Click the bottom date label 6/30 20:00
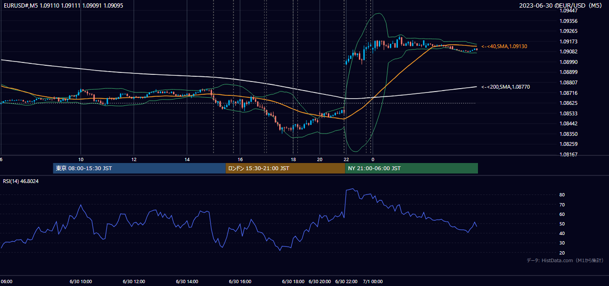Screen dimensions: 609x286 (x=320, y=282)
